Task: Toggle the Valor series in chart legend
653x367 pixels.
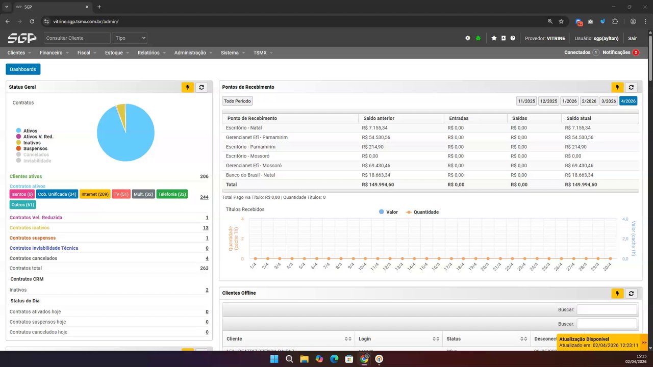Action: tap(388, 212)
